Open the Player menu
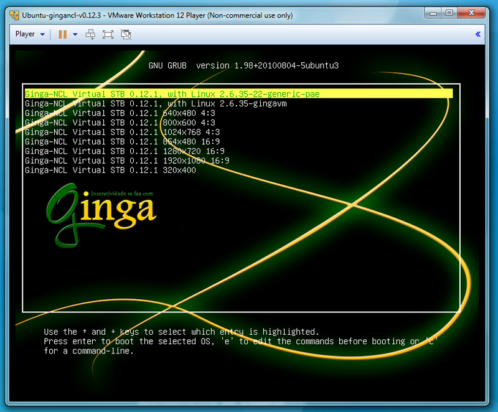 point(30,34)
